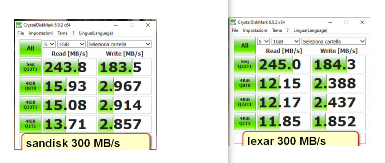Open Impostazioni menu in lexar window
The width and height of the screenshot is (385, 163).
pos(255,30)
